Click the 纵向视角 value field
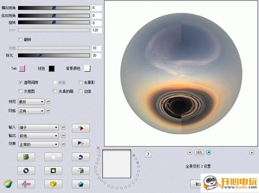The width and height of the screenshot is (259, 193). point(96,16)
